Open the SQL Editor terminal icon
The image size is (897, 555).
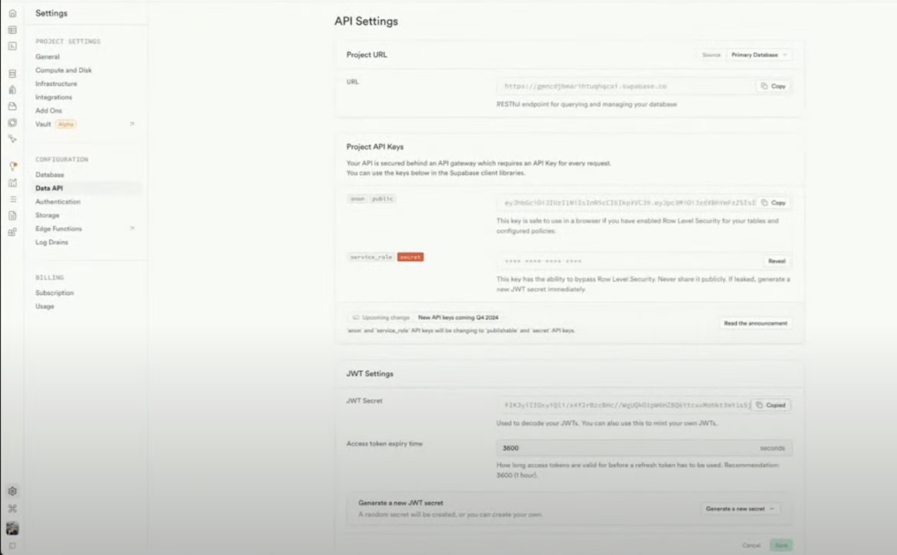click(12, 46)
